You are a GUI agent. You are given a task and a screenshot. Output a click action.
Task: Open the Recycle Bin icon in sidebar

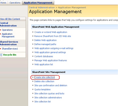(x=1, y=55)
